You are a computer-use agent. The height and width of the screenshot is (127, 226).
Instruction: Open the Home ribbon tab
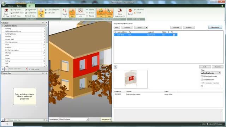point(10,6)
